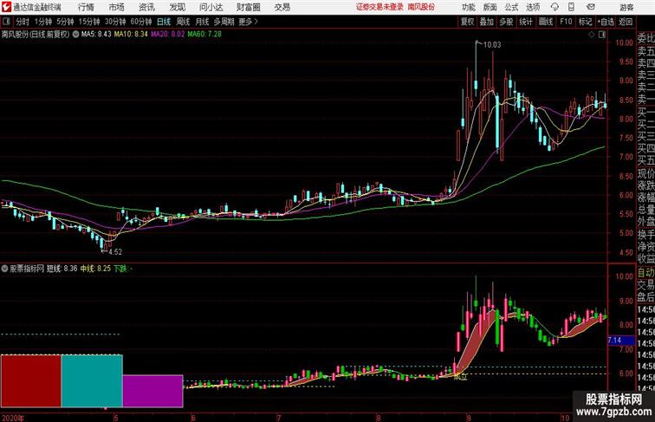Open the 行情 menu
Viewport: 655px width, 422px height.
point(86,7)
